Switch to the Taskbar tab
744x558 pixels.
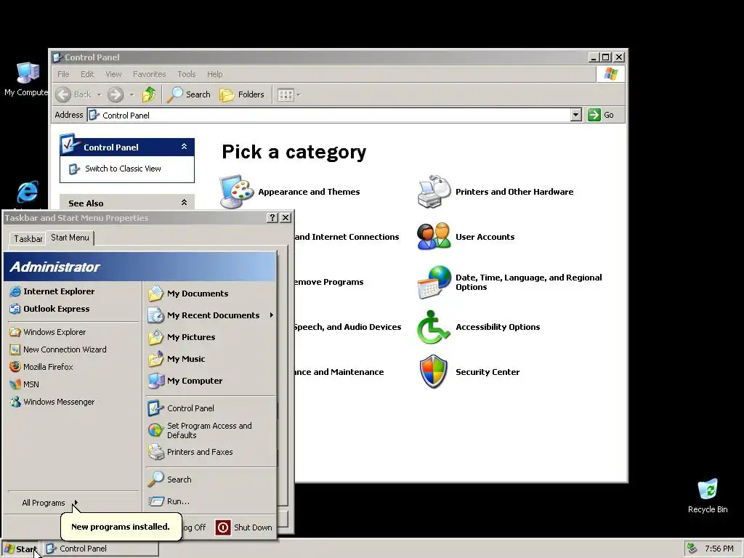[28, 238]
